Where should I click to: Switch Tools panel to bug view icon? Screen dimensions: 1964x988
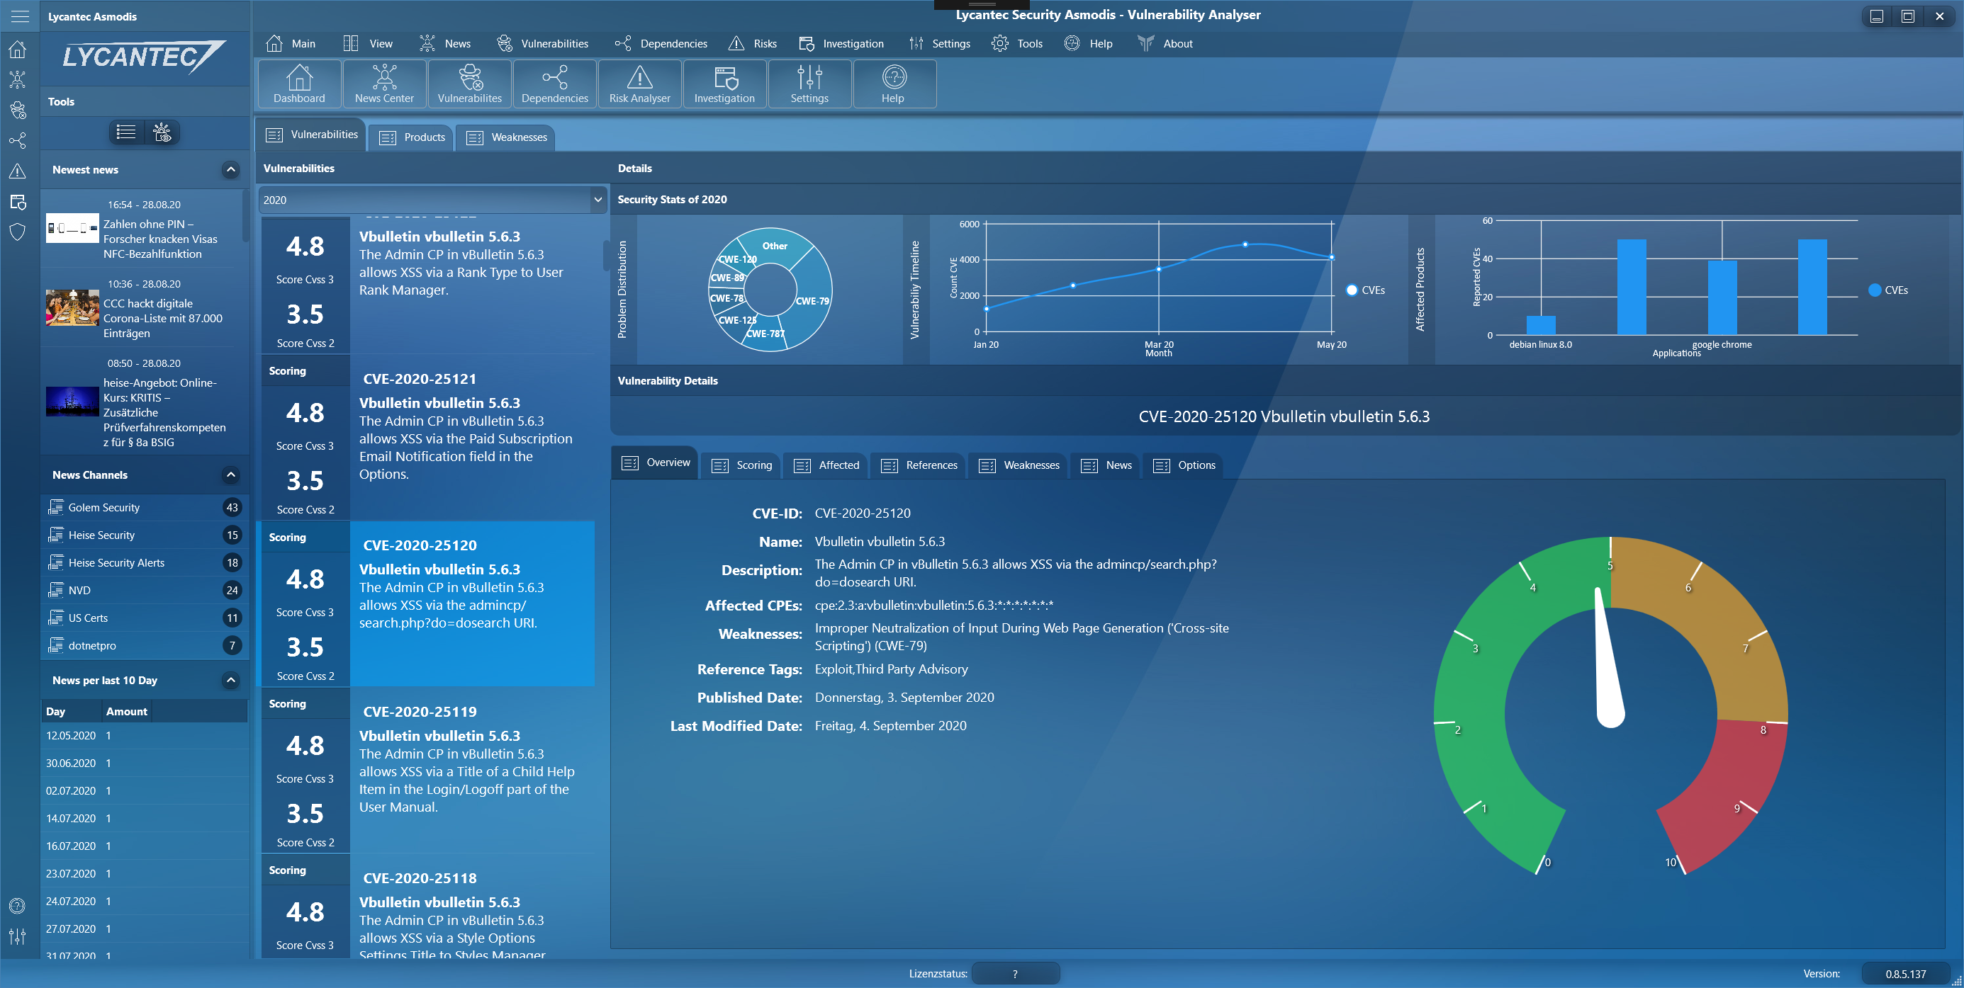162,132
